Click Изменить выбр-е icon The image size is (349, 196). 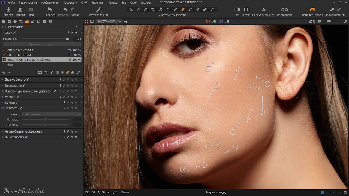coord(312,10)
